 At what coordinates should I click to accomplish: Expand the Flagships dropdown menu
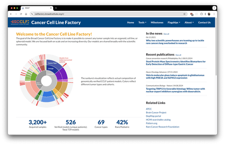click(174, 22)
